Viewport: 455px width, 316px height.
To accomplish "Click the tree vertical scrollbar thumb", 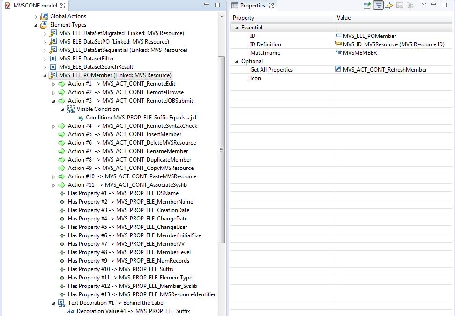I will click(x=222, y=150).
